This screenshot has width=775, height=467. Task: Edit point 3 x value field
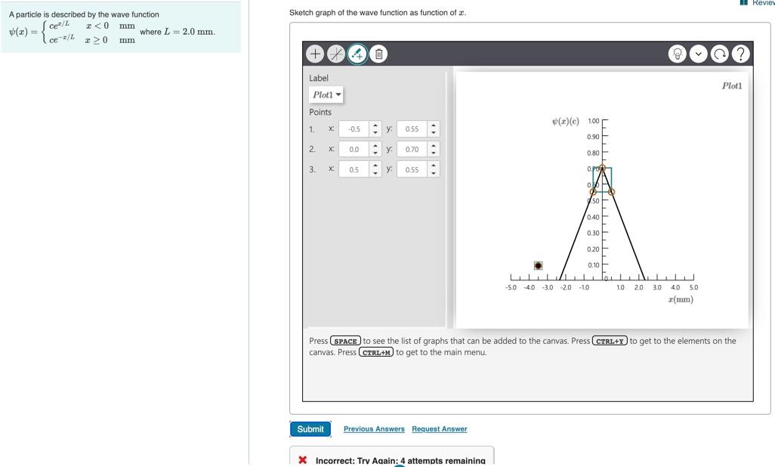[x=354, y=170]
